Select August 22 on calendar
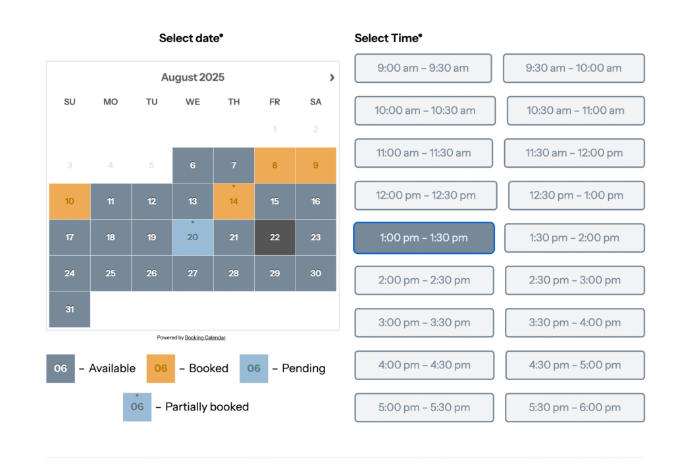The image size is (674, 467). point(274,237)
